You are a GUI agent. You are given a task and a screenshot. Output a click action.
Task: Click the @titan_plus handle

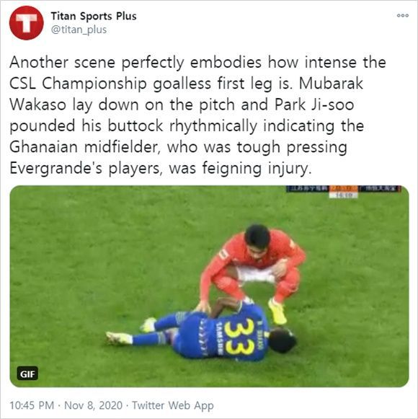(x=79, y=30)
